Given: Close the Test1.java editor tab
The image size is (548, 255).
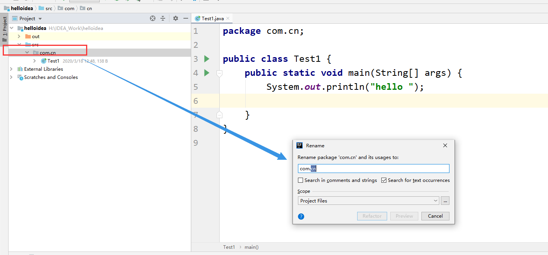Looking at the screenshot, I should point(228,18).
